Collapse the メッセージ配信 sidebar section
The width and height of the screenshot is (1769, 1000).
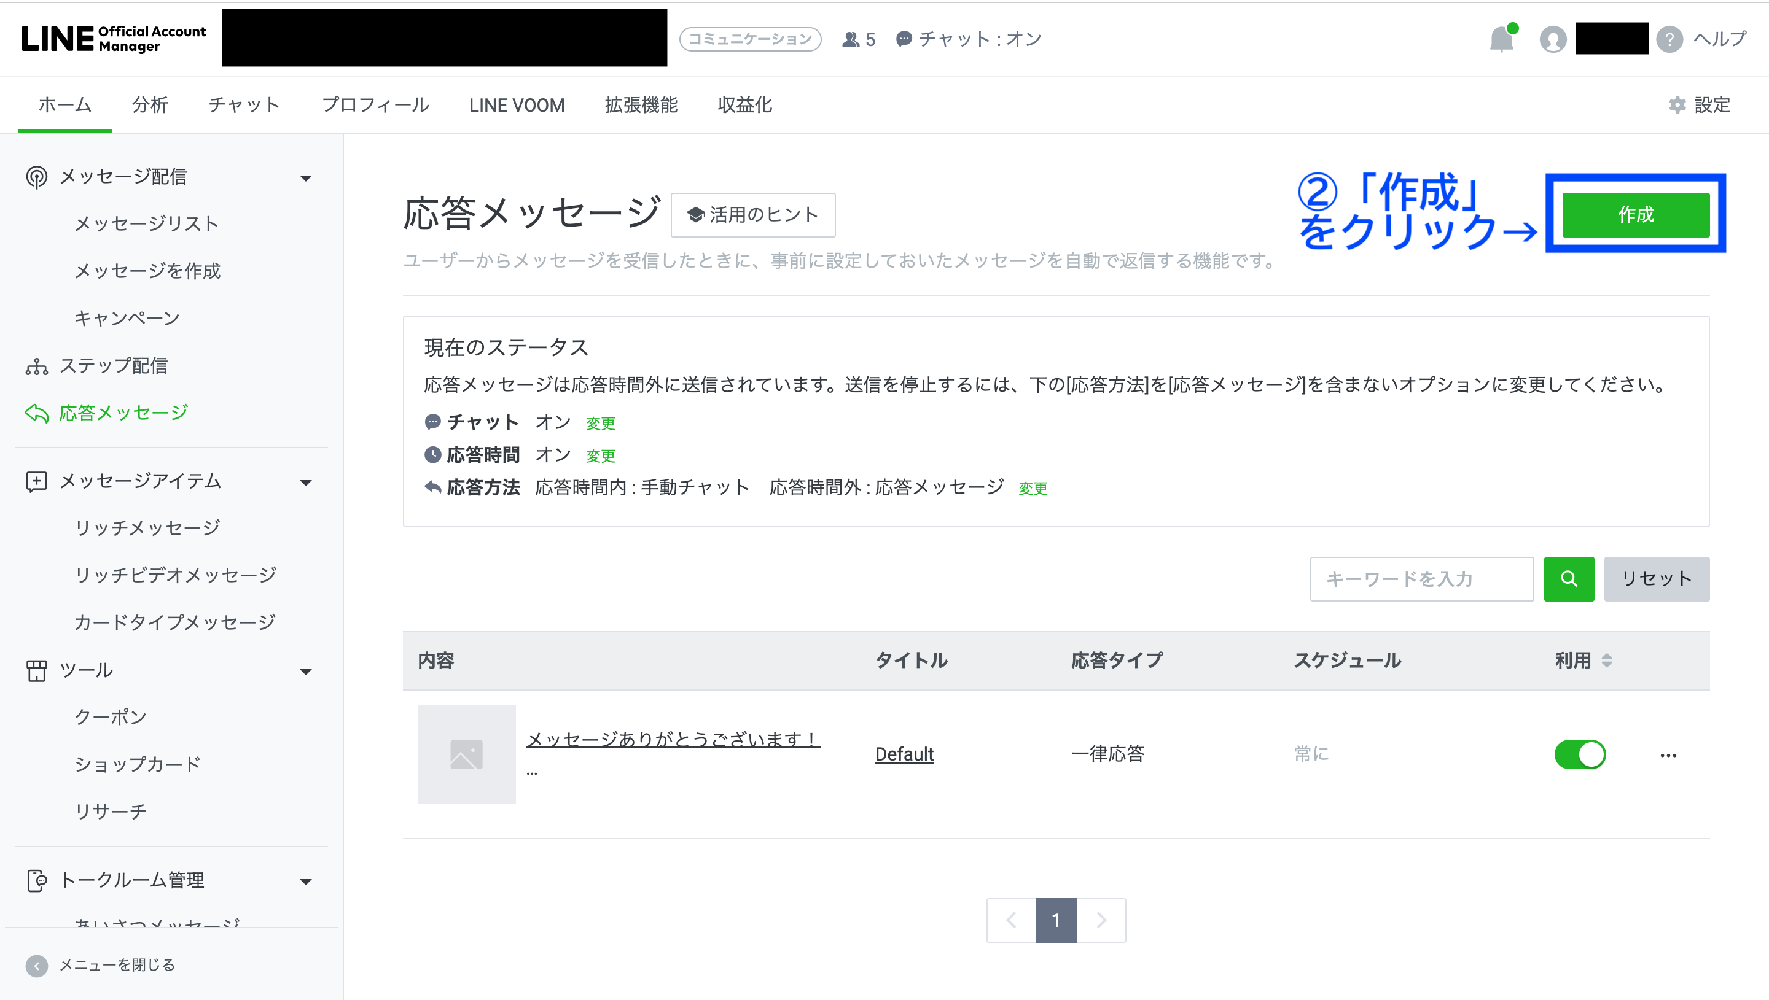tap(306, 178)
